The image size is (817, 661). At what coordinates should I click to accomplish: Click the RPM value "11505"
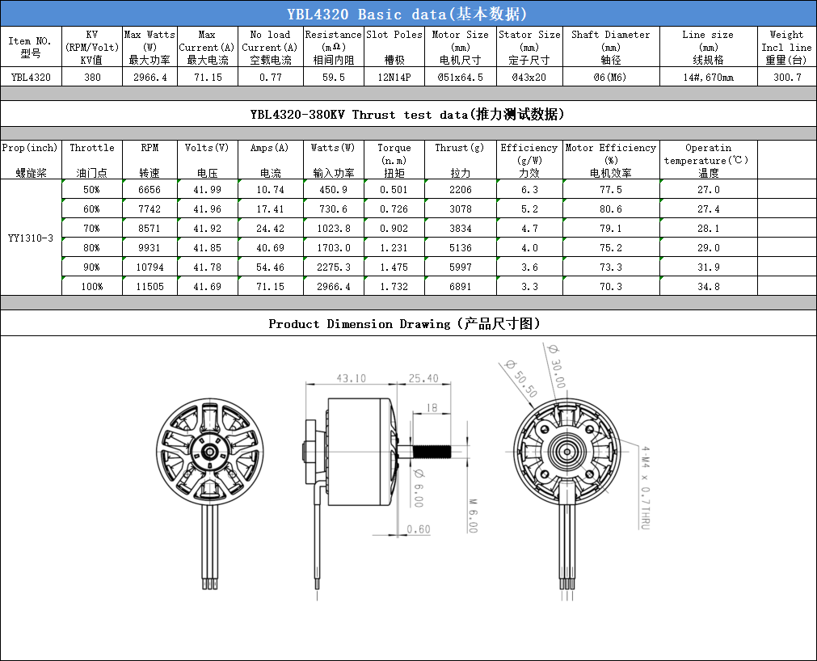coord(150,287)
